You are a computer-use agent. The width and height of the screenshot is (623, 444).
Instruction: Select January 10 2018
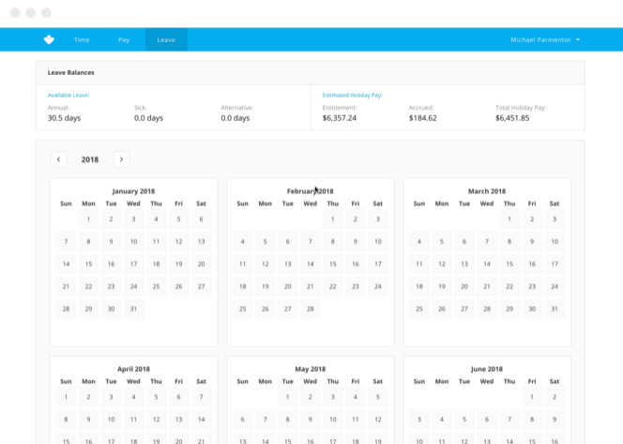(x=133, y=242)
